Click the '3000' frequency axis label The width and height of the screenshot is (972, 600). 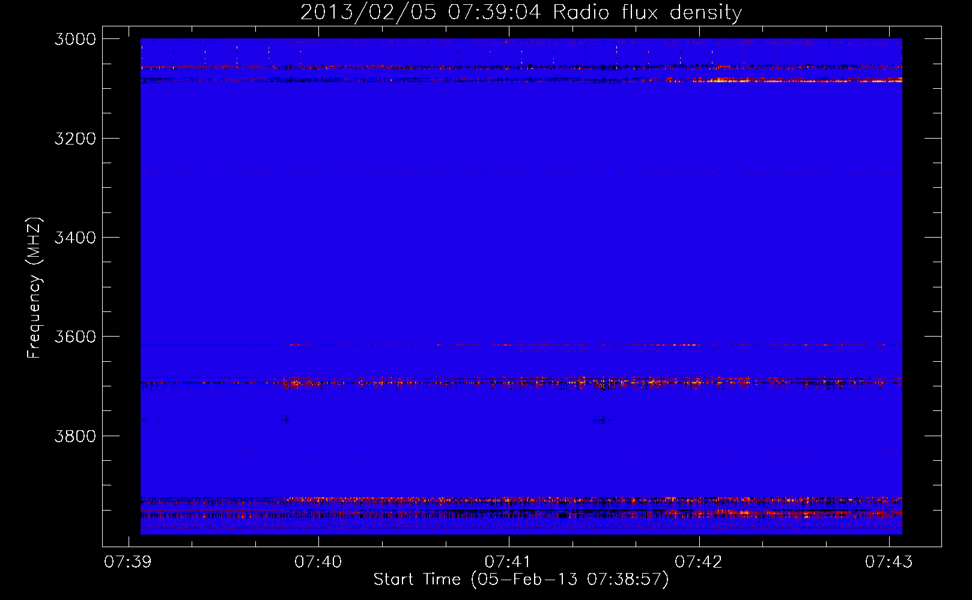[x=75, y=39]
